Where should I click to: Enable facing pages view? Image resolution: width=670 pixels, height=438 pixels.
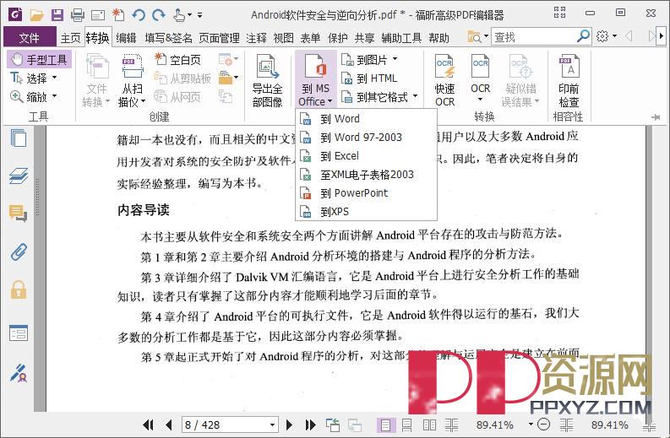click(x=429, y=424)
